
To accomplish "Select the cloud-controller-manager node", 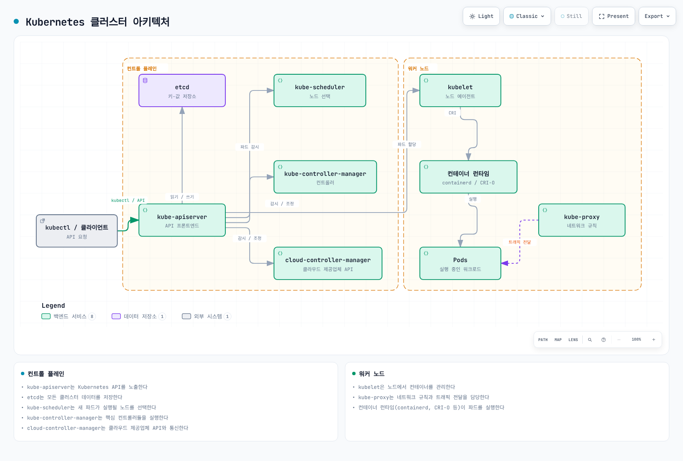I will pyautogui.click(x=328, y=263).
